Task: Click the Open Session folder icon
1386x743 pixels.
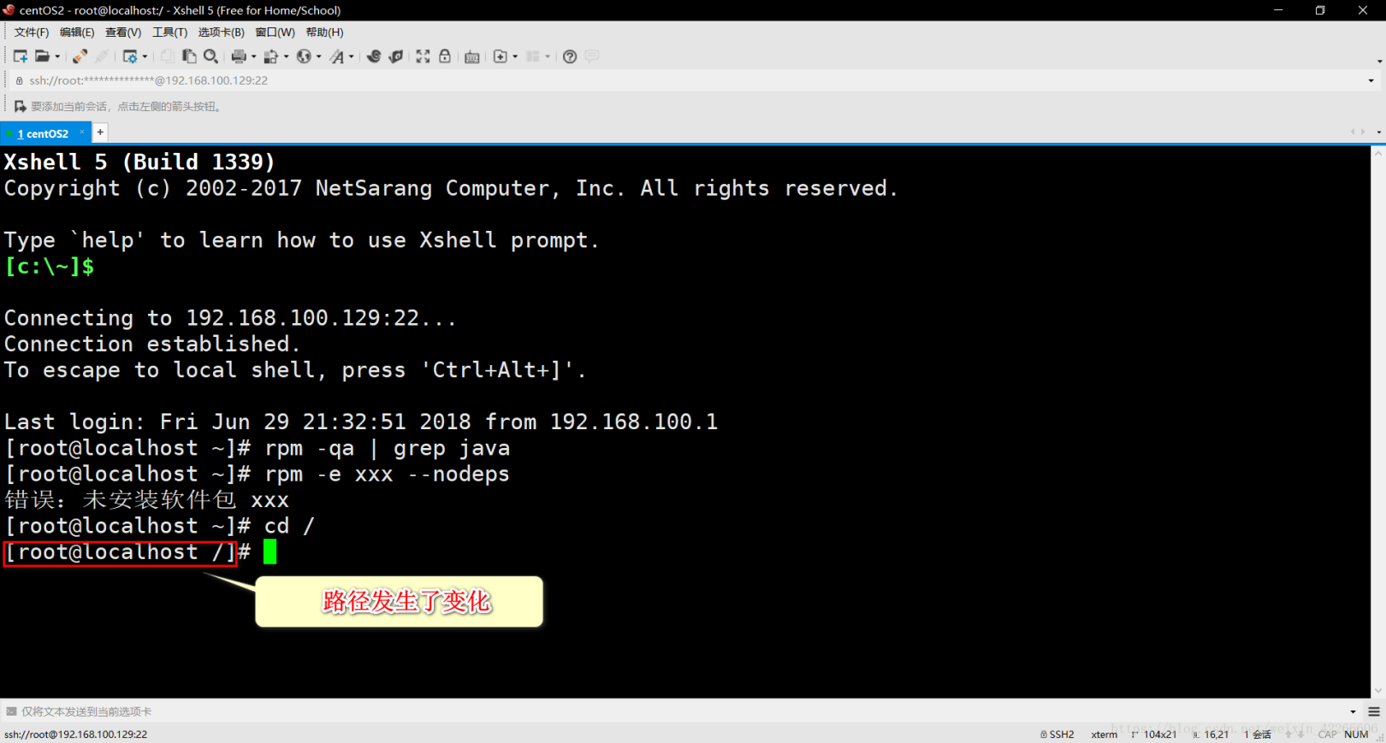Action: (x=42, y=56)
